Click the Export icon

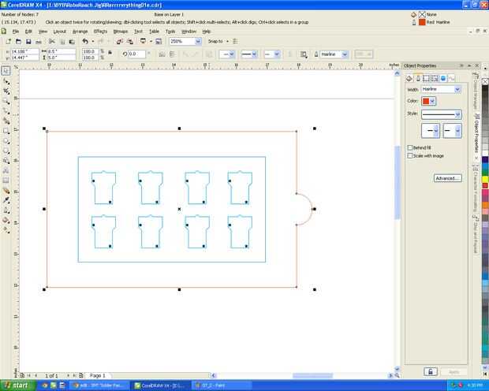(x=129, y=41)
